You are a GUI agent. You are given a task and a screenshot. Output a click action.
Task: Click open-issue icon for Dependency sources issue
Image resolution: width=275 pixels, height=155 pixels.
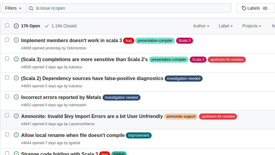click(x=16, y=78)
